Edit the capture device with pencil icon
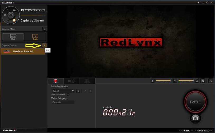Image resolution: width=215 pixels, height=133 pixels. click(x=44, y=45)
